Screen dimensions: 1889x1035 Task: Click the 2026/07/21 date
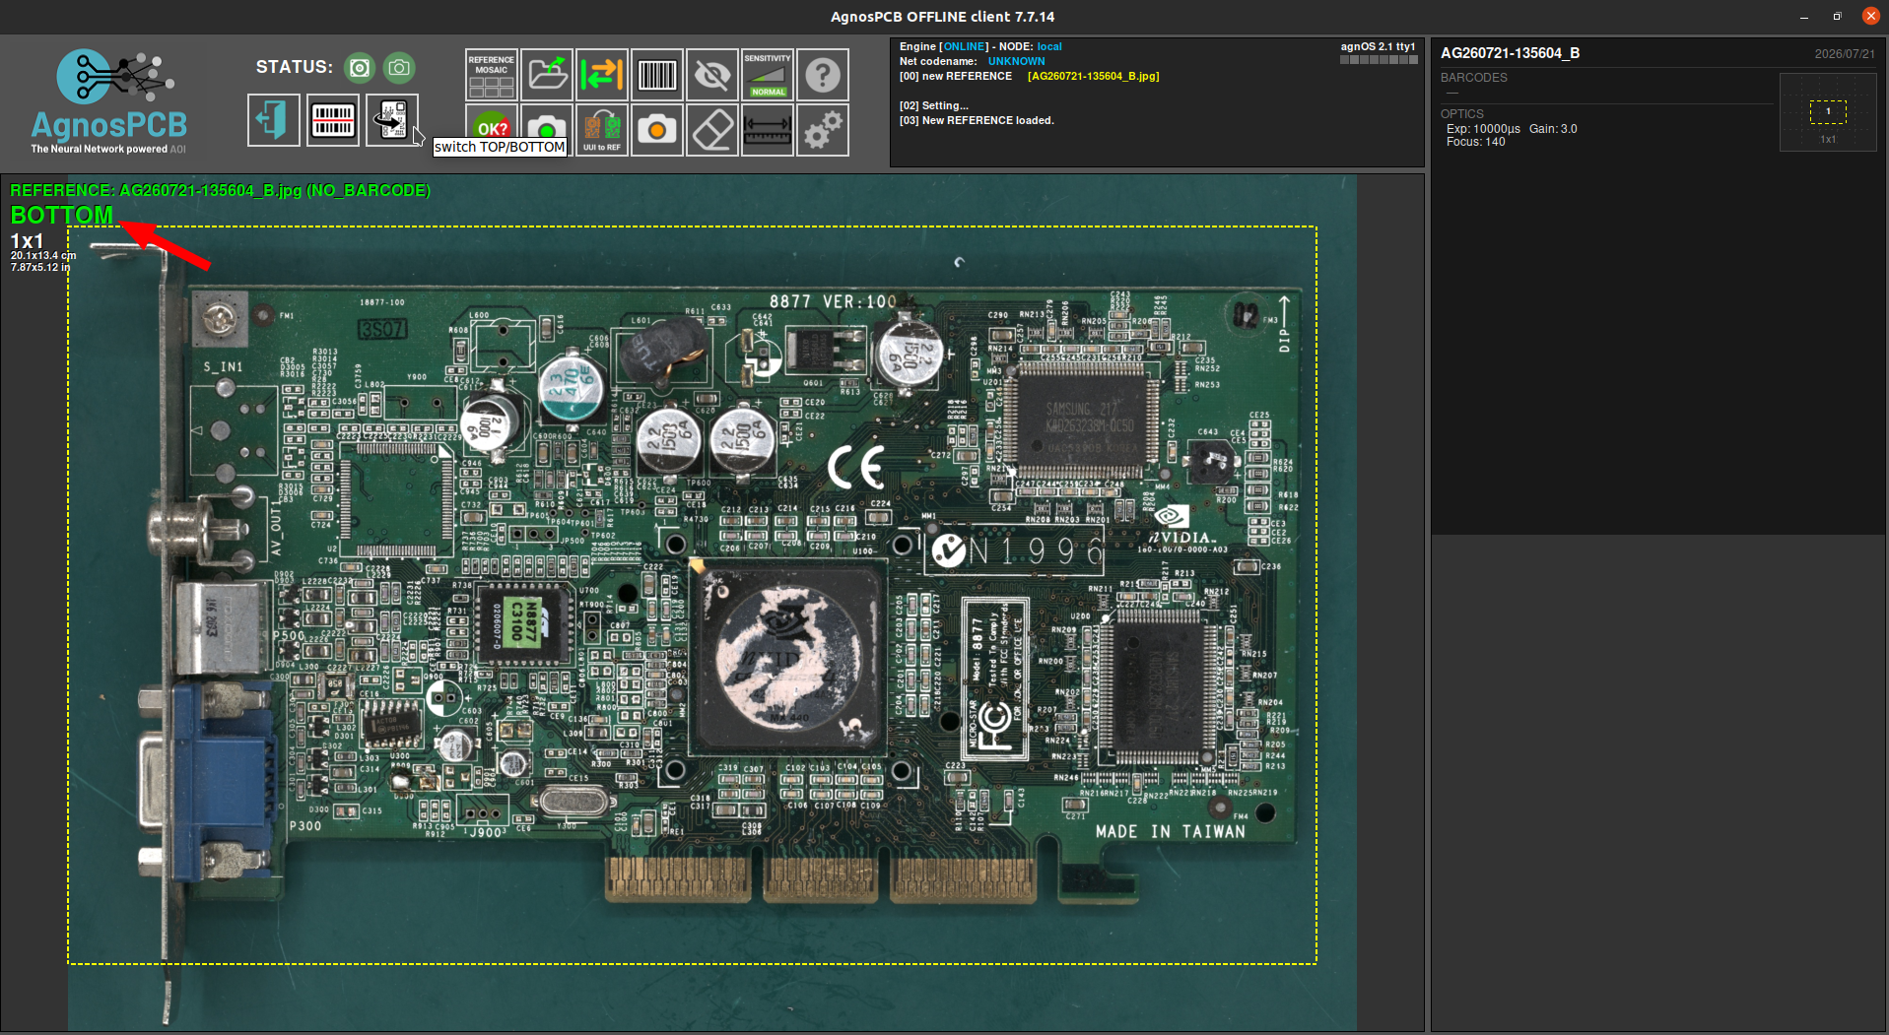(1845, 54)
